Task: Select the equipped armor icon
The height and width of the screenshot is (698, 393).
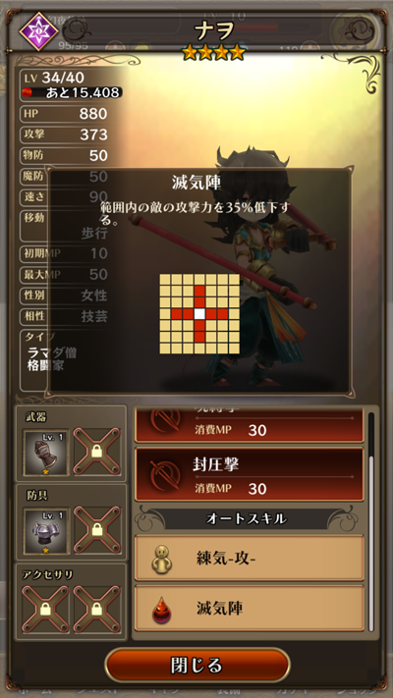Action: click(46, 531)
